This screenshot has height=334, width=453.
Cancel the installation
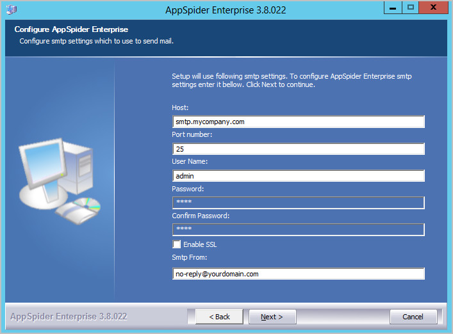(413, 317)
